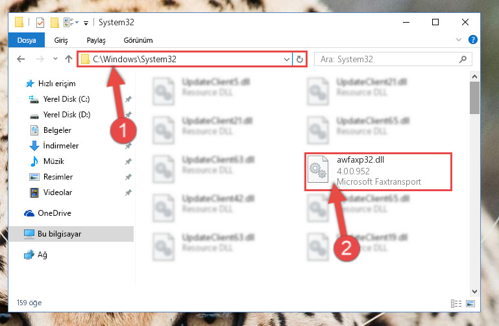Click the search magnifier icon
Screen dimensions: 499x326
[x=463, y=59]
